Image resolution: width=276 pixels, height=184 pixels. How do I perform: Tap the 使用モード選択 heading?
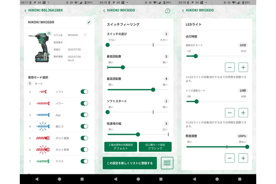(x=38, y=77)
